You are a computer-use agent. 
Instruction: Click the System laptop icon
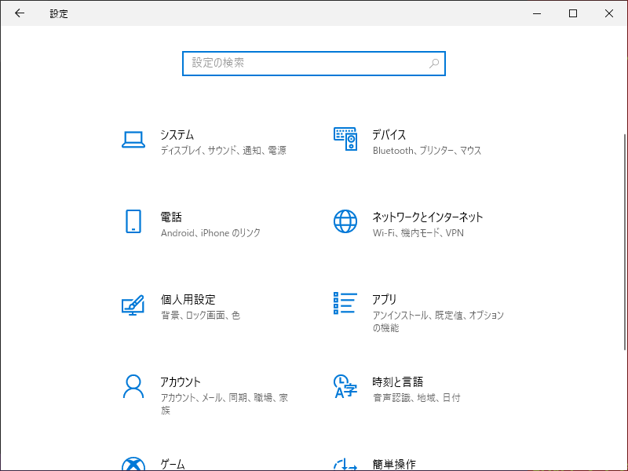[x=133, y=140]
